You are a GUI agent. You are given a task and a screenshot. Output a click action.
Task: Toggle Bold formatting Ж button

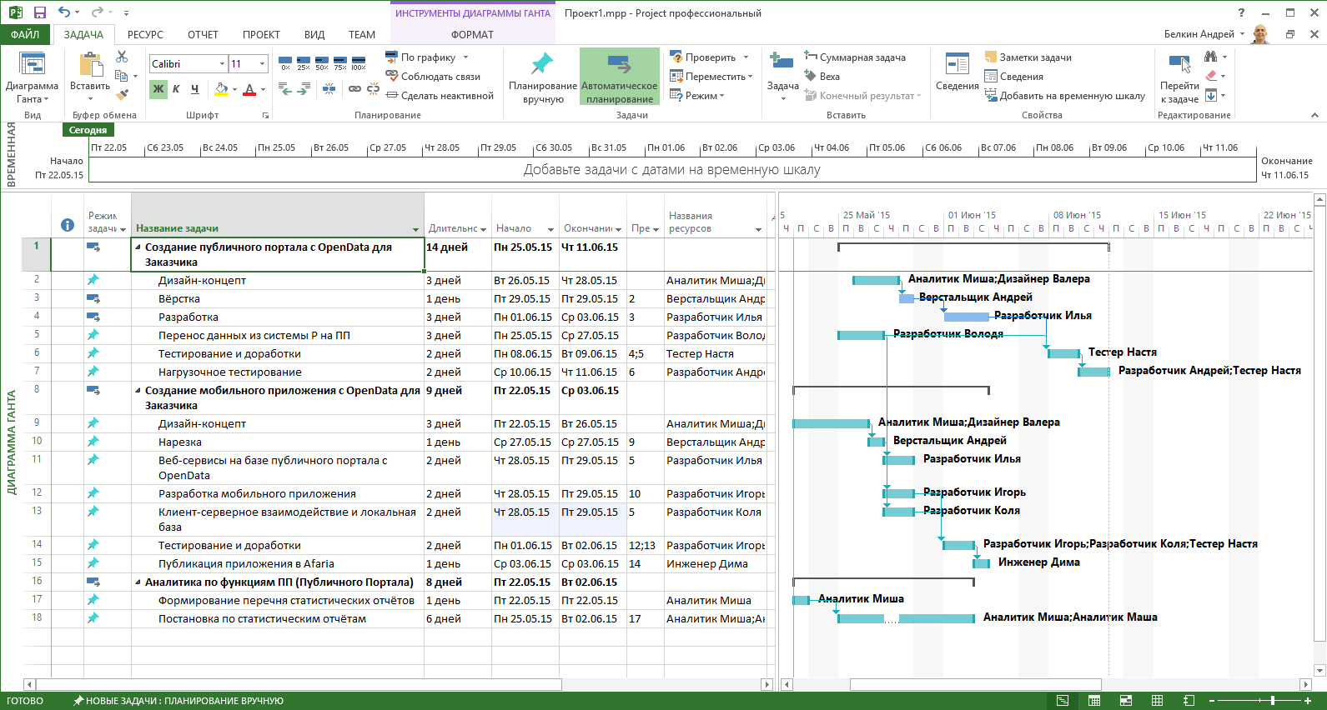click(x=158, y=89)
